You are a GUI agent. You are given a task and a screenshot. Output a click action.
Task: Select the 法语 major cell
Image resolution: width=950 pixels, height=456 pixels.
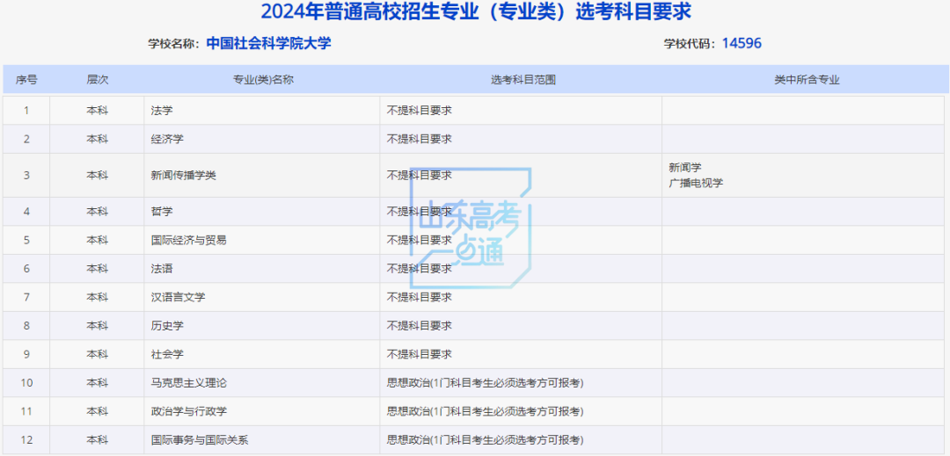click(262, 269)
